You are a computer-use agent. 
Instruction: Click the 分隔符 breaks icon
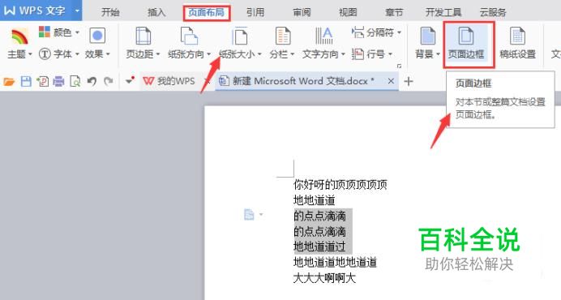coord(358,32)
